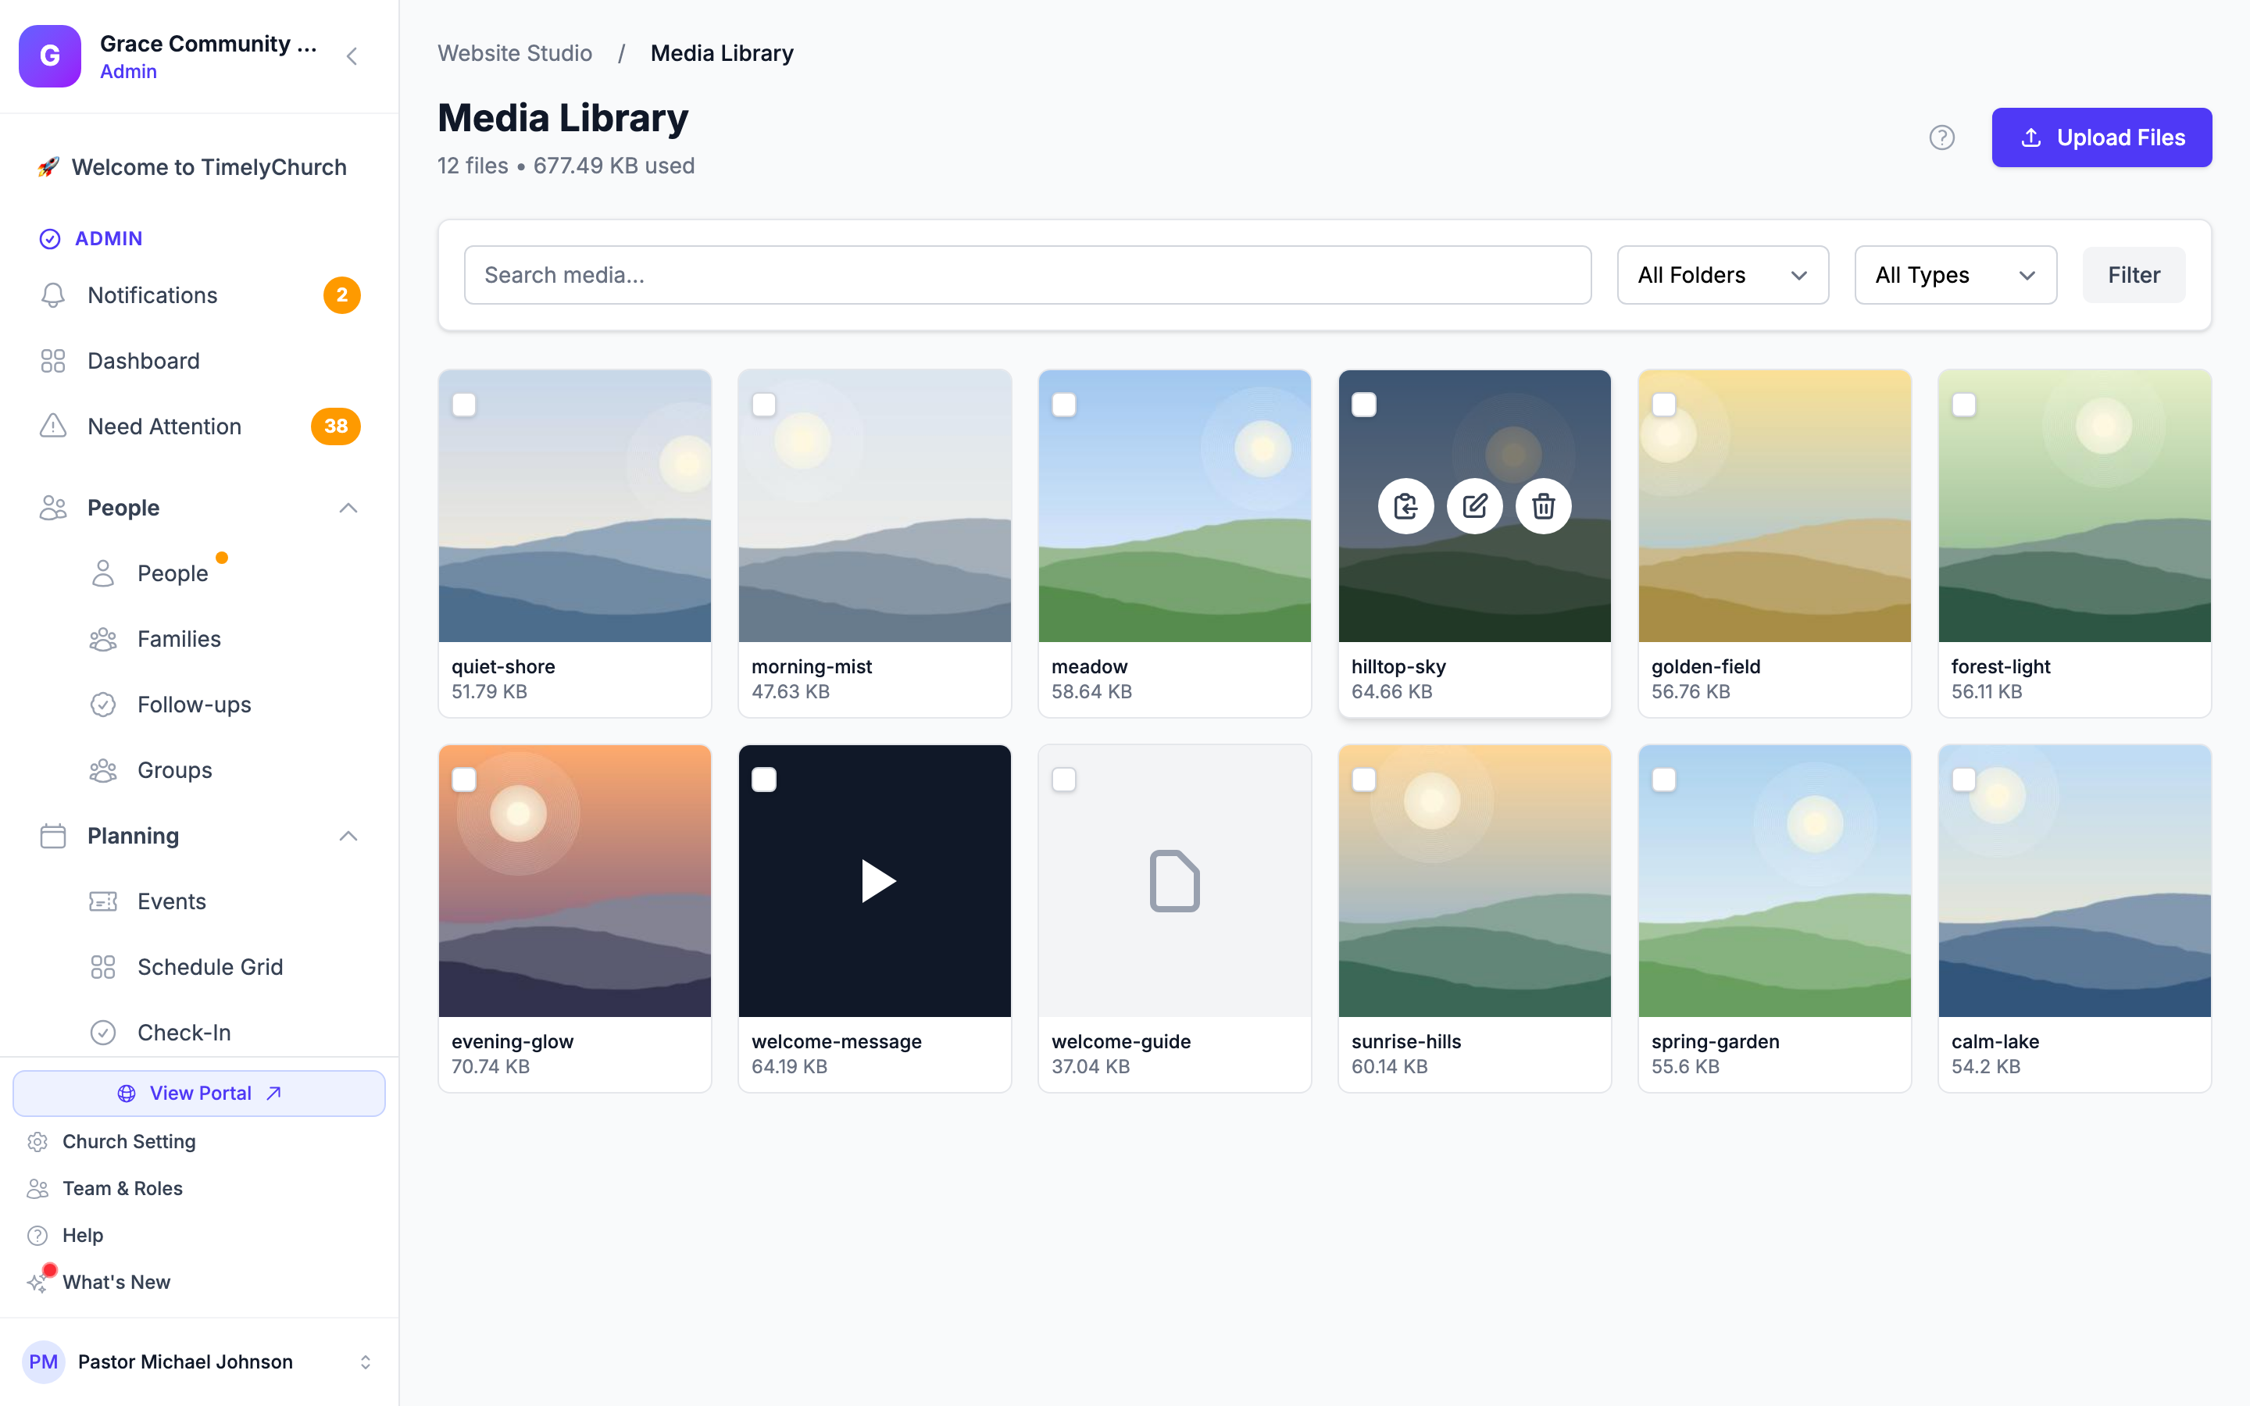Viewport: 2250px width, 1406px height.
Task: Click the Dashboard grid icon
Action: (53, 361)
